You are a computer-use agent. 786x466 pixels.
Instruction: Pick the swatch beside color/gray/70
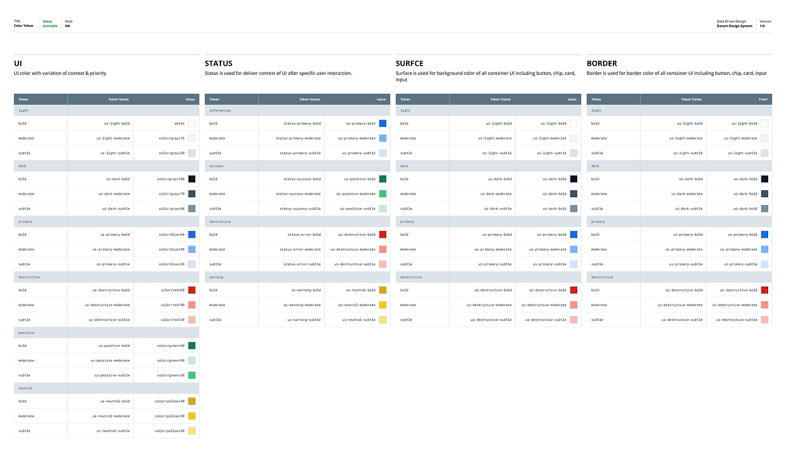click(x=192, y=194)
